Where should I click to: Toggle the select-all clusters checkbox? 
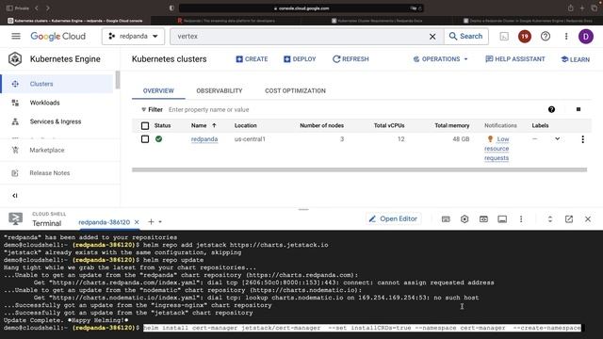tap(145, 125)
